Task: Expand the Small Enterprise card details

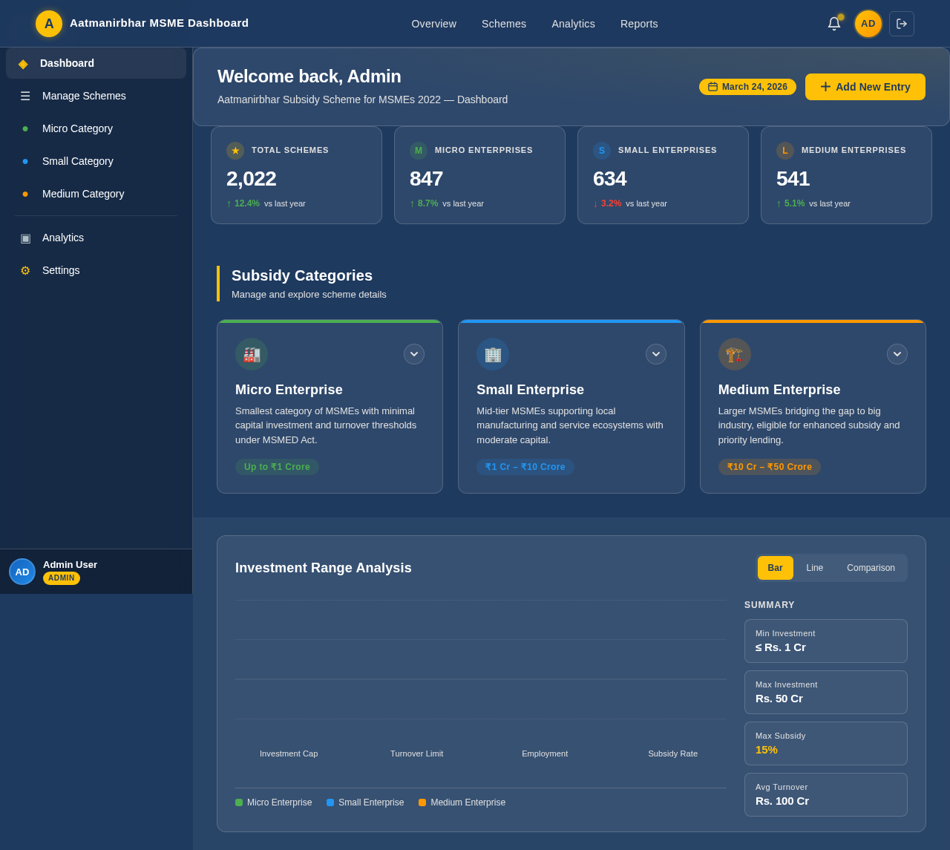Action: [x=655, y=354]
